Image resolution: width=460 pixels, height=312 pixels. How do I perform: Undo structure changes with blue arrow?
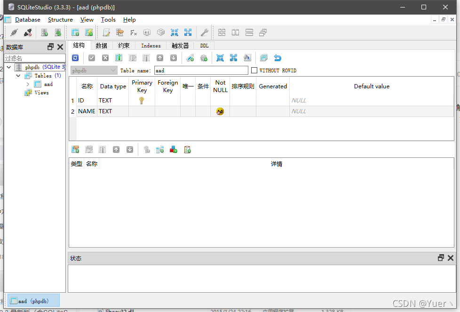tap(278, 57)
